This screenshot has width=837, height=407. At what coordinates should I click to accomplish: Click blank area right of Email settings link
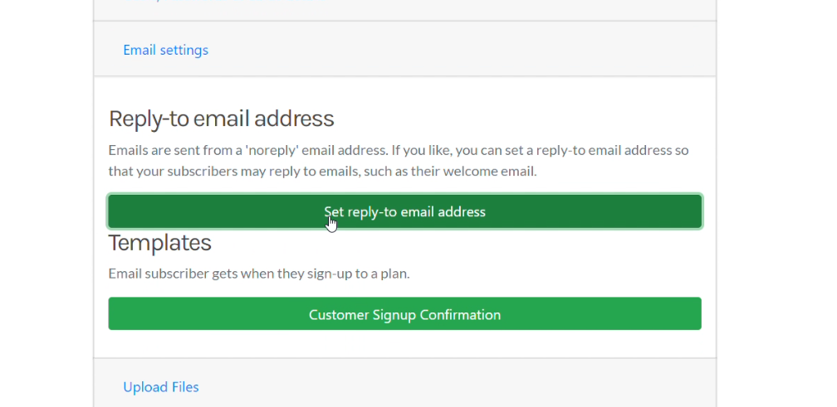[459, 49]
